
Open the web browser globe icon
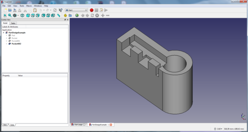[x=77, y=15]
